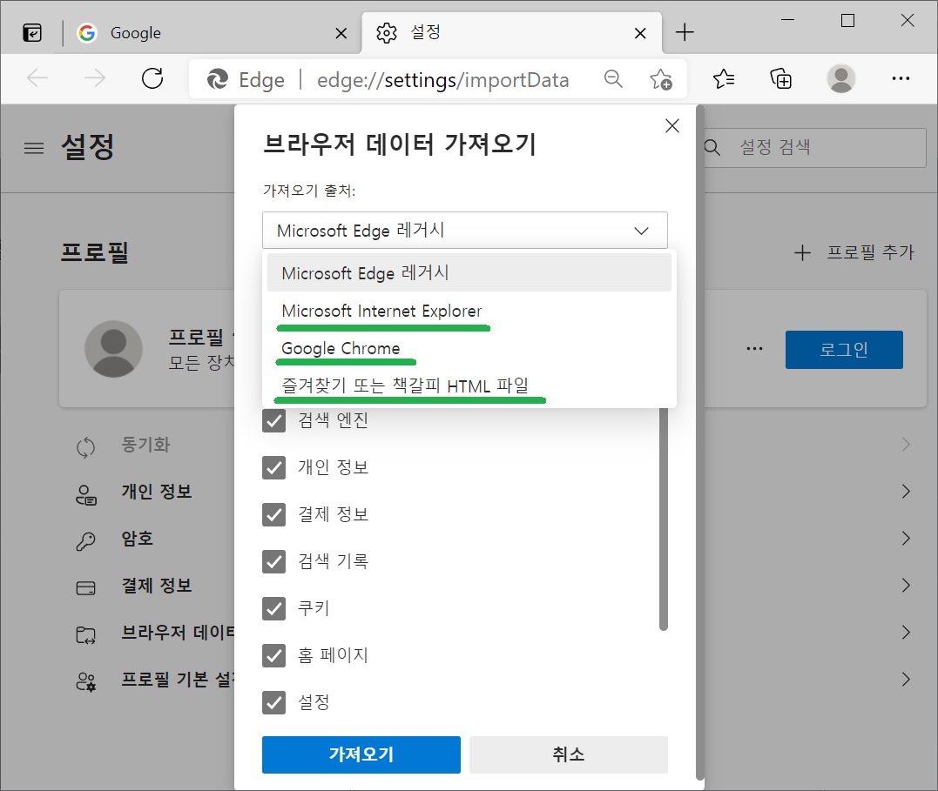Uncheck the 결제 정보 checkbox in dialog
Image resolution: width=938 pixels, height=791 pixels.
(274, 514)
